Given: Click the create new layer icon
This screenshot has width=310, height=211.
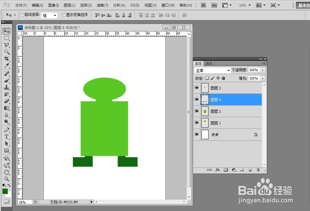Looking at the screenshot, I should click(x=250, y=170).
